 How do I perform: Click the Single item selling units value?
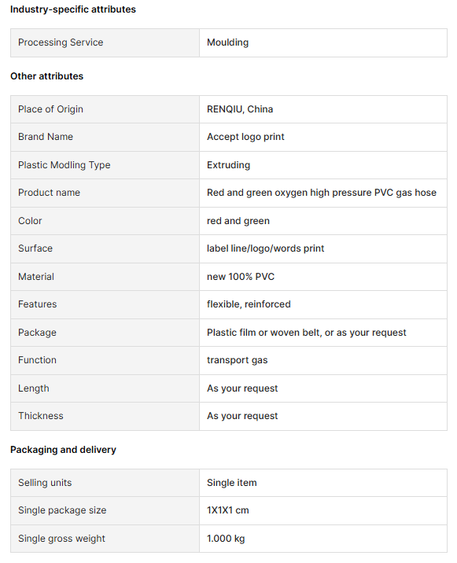232,483
